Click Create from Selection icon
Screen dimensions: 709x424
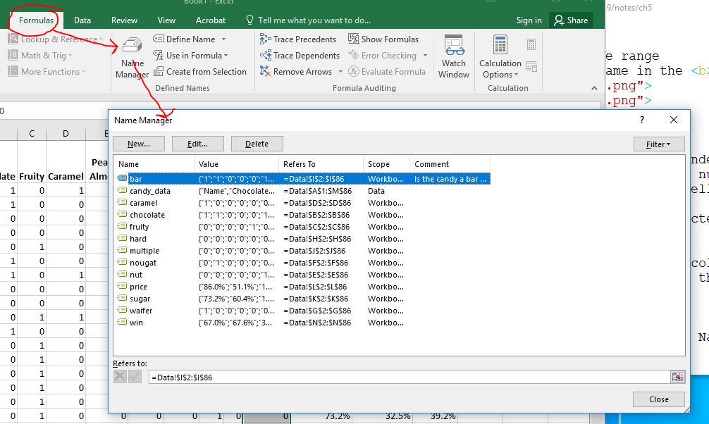pyautogui.click(x=158, y=72)
